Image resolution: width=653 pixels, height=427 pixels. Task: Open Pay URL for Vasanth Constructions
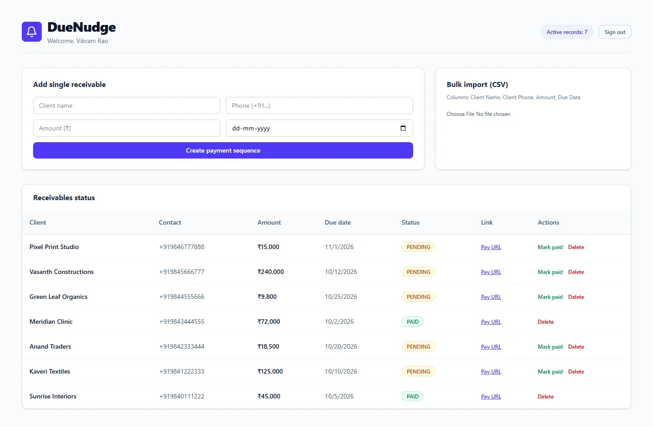click(491, 272)
